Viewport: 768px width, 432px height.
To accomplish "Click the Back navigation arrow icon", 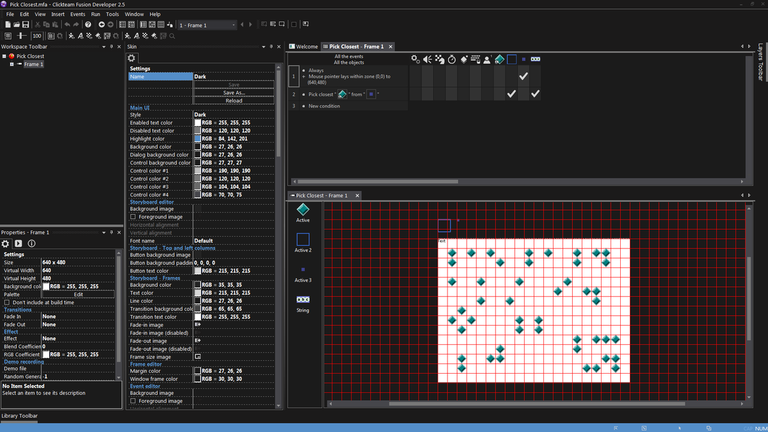I will [101, 24].
